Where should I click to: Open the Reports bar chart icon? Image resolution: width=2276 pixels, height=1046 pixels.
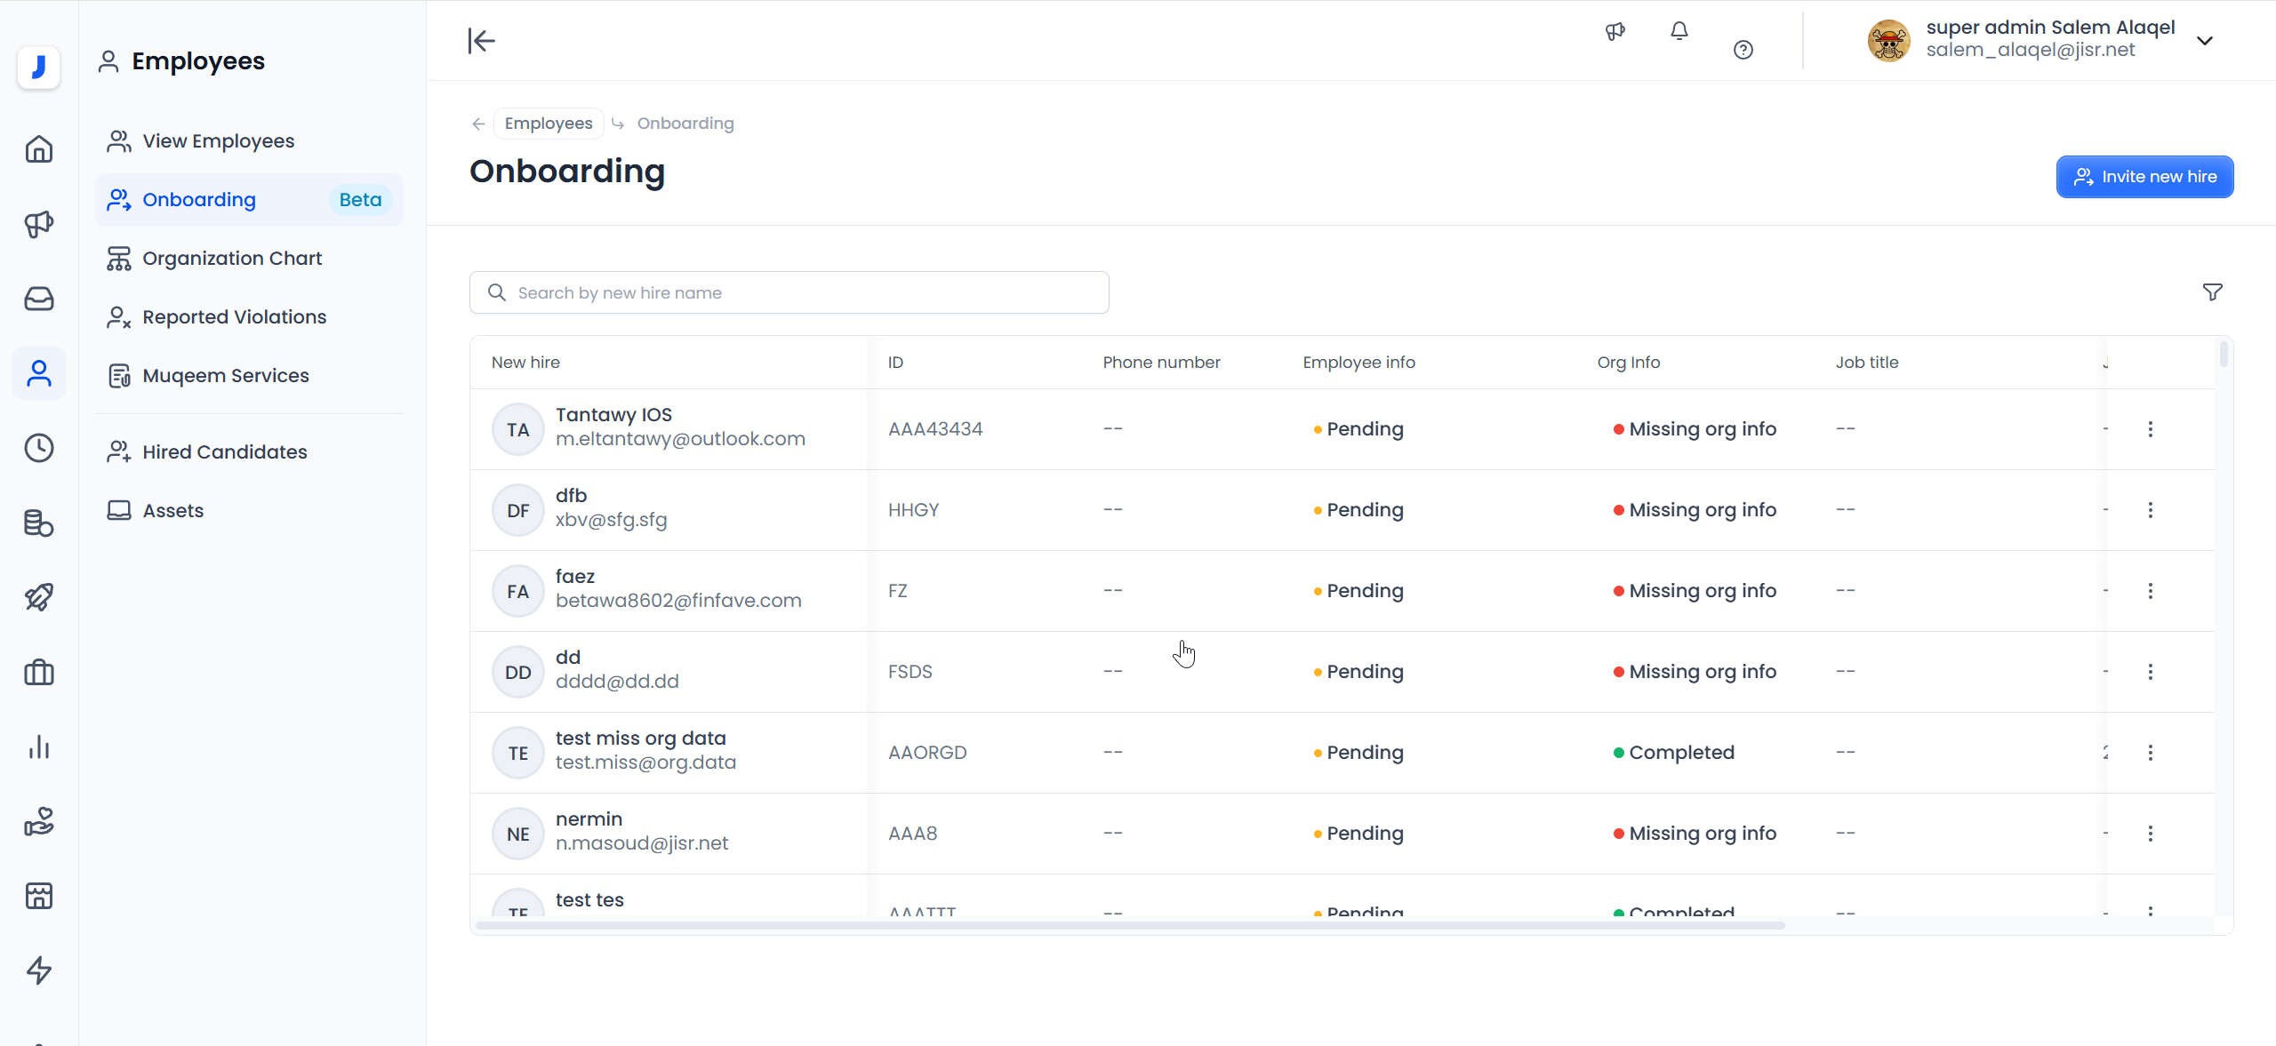point(38,747)
